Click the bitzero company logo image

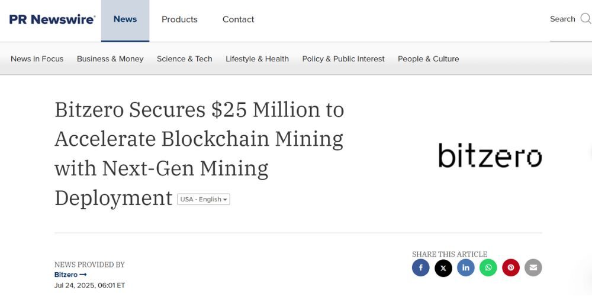[x=490, y=155]
